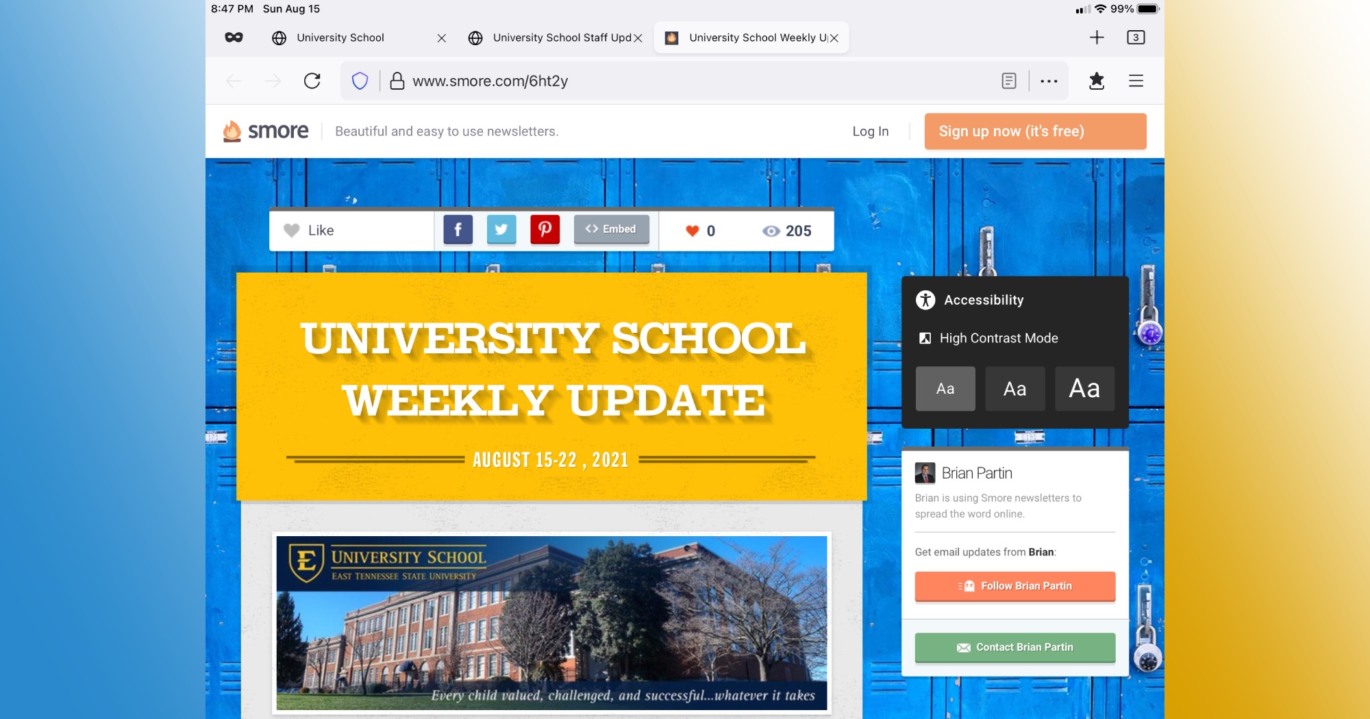Open the Embed option

[611, 229]
